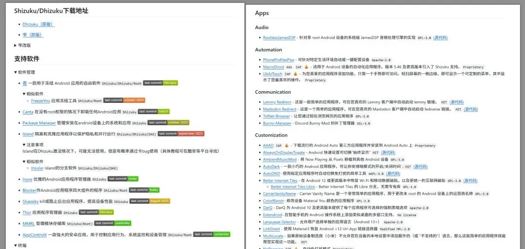Collapse 相似软件 above Insular

pyautogui.click(x=33, y=162)
